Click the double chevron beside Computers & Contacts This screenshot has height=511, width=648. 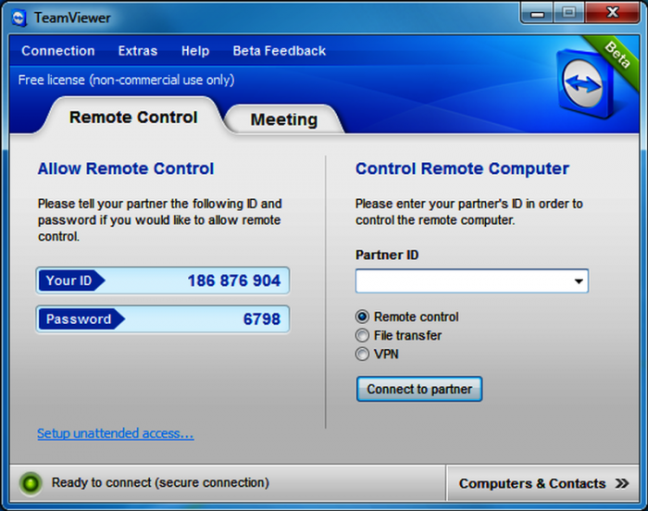pyautogui.click(x=622, y=483)
